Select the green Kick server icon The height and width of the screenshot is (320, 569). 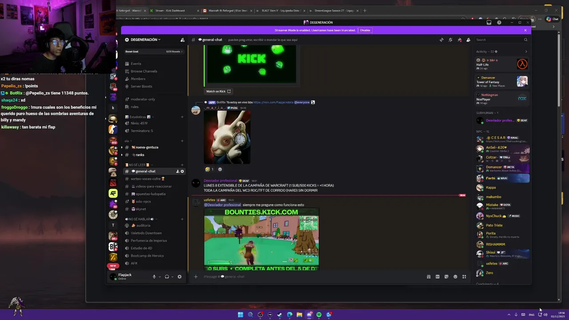coord(113,193)
